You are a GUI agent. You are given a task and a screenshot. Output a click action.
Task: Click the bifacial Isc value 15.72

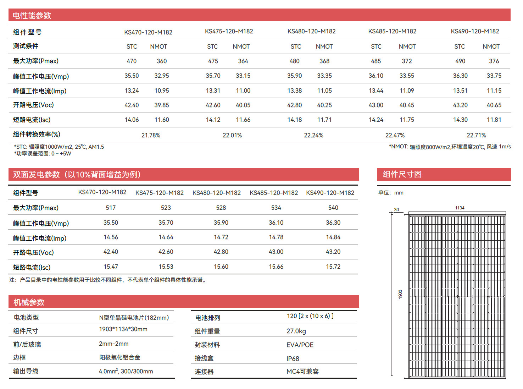coord(333,267)
